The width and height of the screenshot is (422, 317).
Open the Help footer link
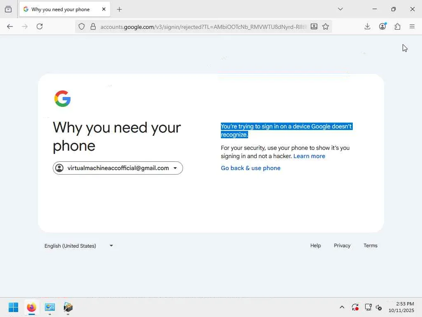click(315, 246)
